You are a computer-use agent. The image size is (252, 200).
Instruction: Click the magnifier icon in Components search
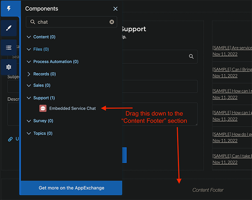pos(33,22)
